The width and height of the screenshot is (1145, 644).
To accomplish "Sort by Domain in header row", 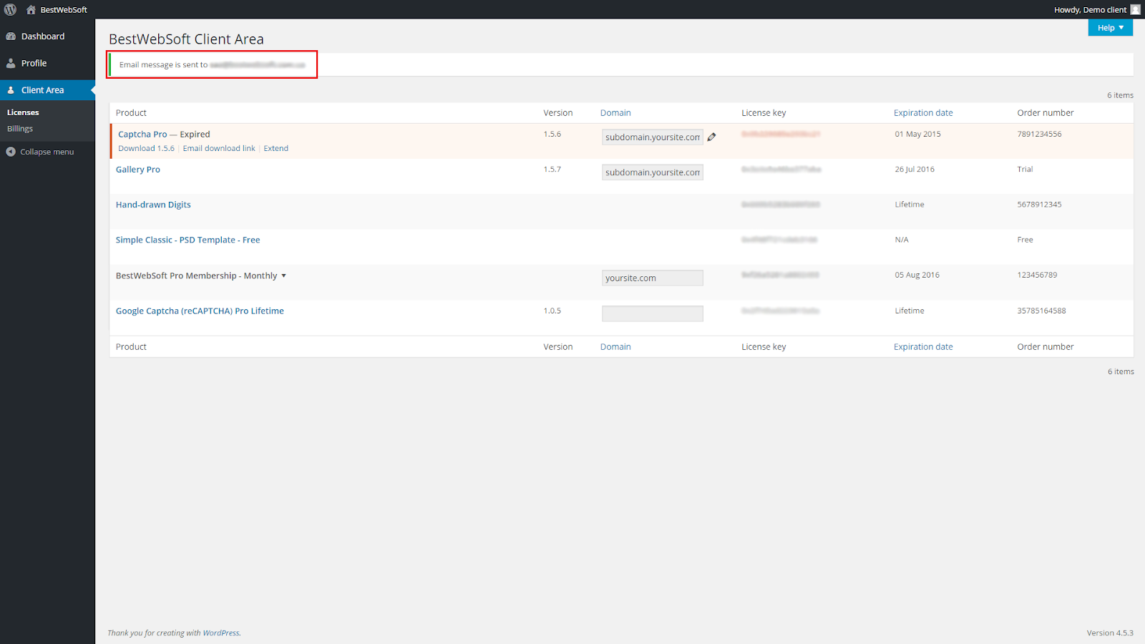I will [x=615, y=112].
